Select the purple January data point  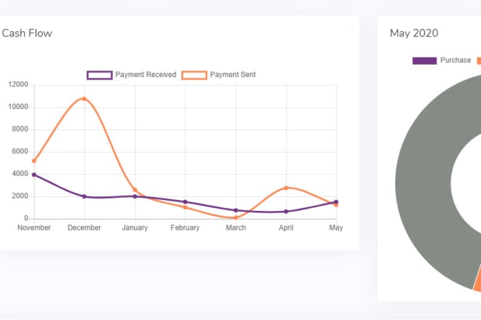coord(135,196)
